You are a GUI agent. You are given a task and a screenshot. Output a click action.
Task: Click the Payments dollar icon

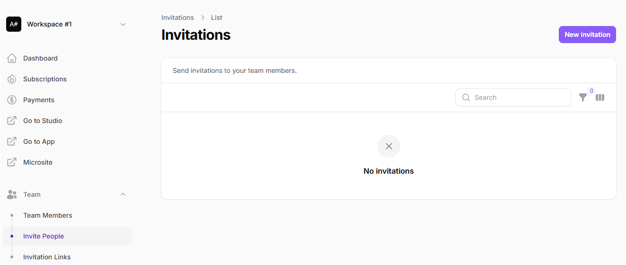(x=12, y=100)
